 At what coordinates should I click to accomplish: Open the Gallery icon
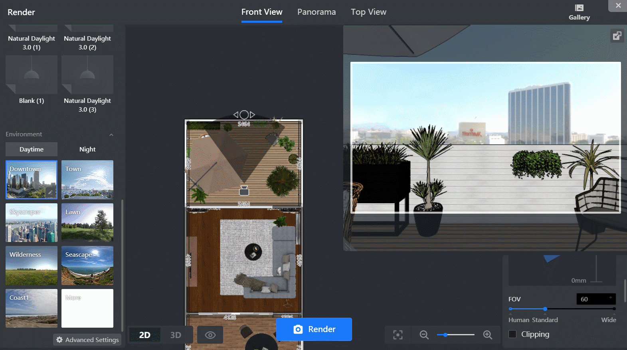[579, 12]
